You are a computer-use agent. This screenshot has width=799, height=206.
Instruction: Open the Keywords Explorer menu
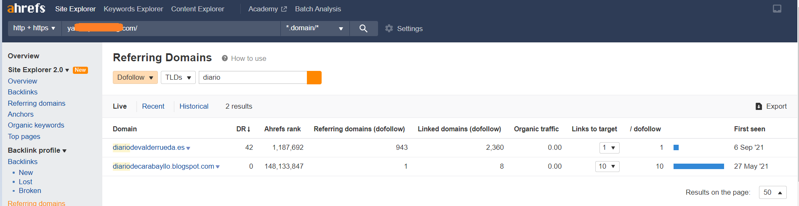coord(133,9)
